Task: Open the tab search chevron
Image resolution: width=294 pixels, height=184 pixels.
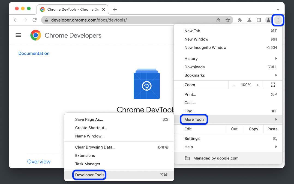Action: (x=278, y=10)
